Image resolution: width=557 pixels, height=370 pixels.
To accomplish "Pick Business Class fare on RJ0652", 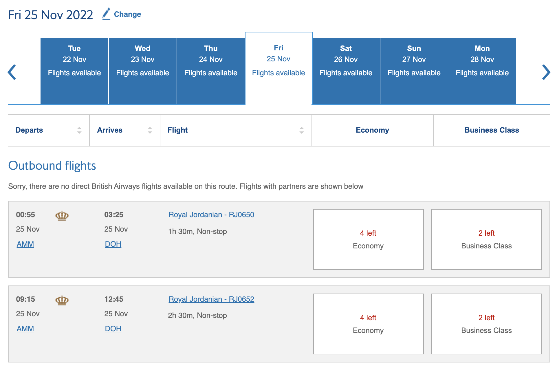I will [486, 324].
